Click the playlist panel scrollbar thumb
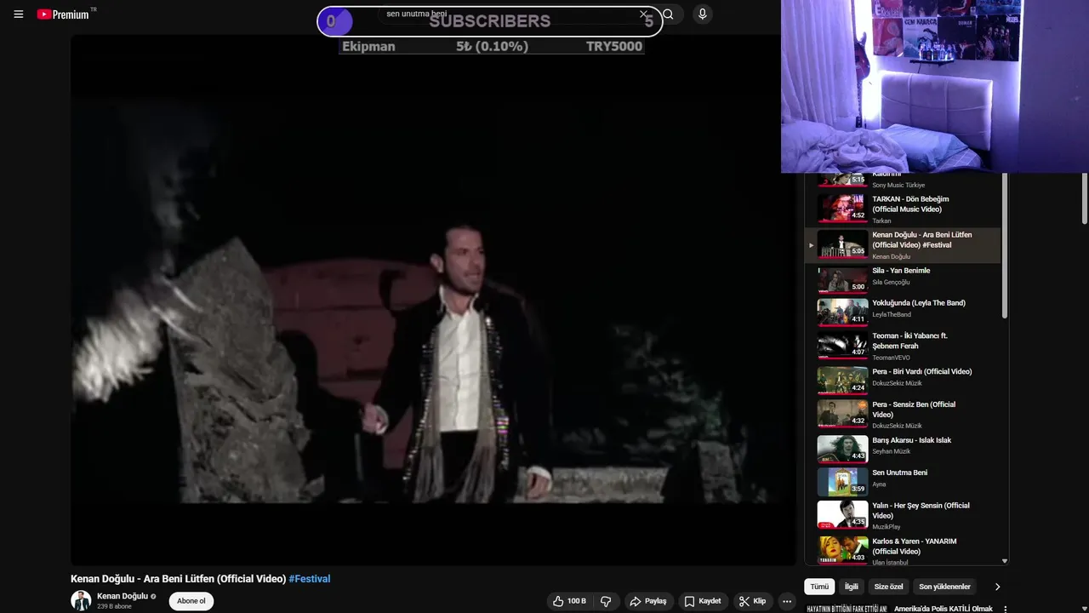The image size is (1089, 613). 1005,247
